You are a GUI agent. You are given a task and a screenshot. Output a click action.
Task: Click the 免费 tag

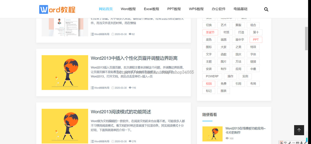point(224,84)
